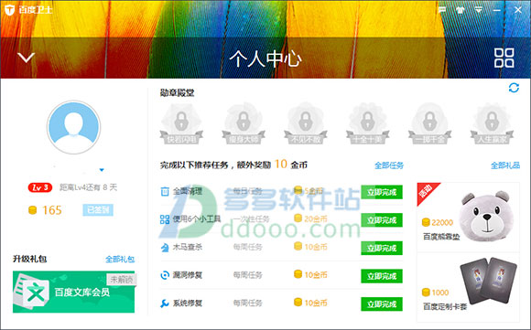The height and width of the screenshot is (330, 531).
Task: Refresh the personal center with the blue refresh icon
Action: 514,88
